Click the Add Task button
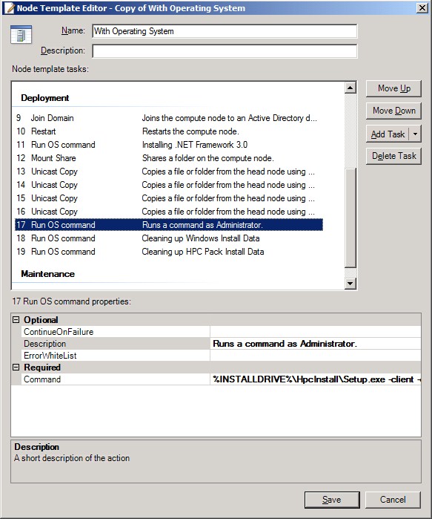The image size is (432, 519). (x=388, y=134)
